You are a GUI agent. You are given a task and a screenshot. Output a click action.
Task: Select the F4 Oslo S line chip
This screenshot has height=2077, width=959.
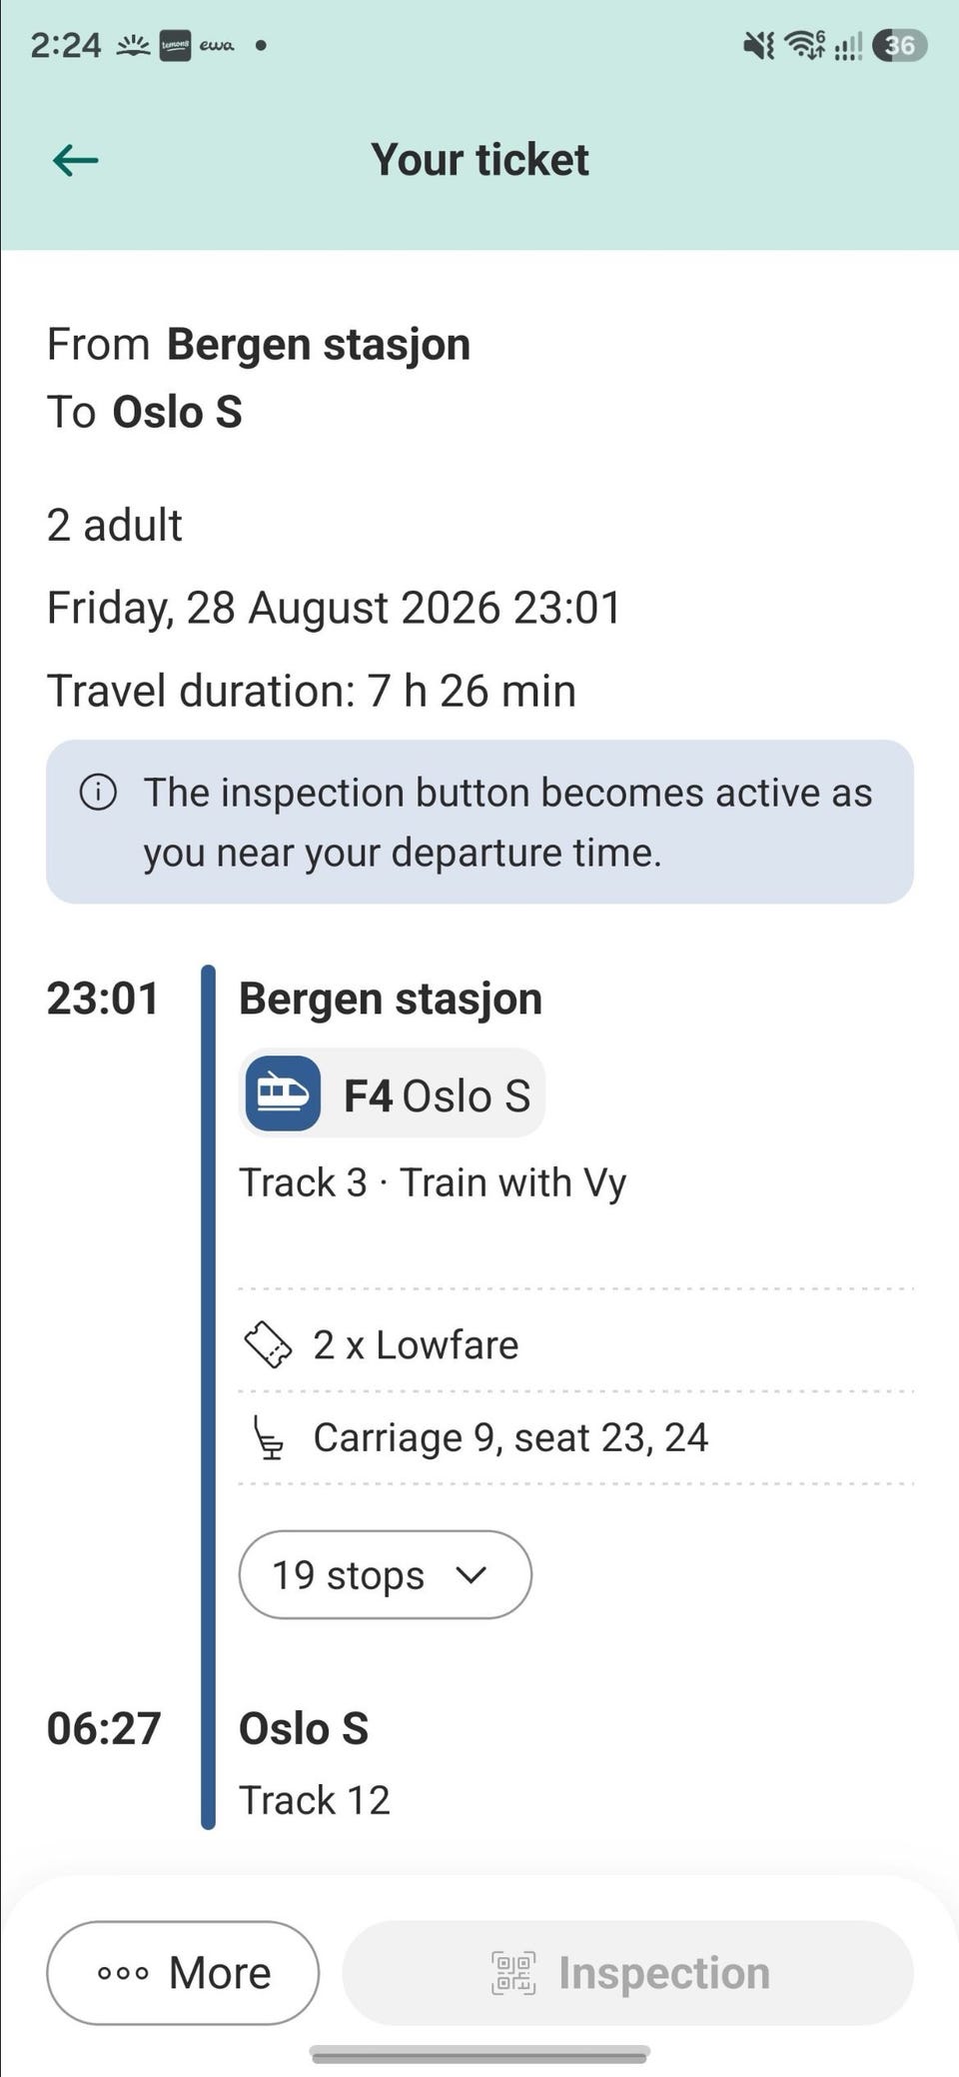click(x=392, y=1093)
